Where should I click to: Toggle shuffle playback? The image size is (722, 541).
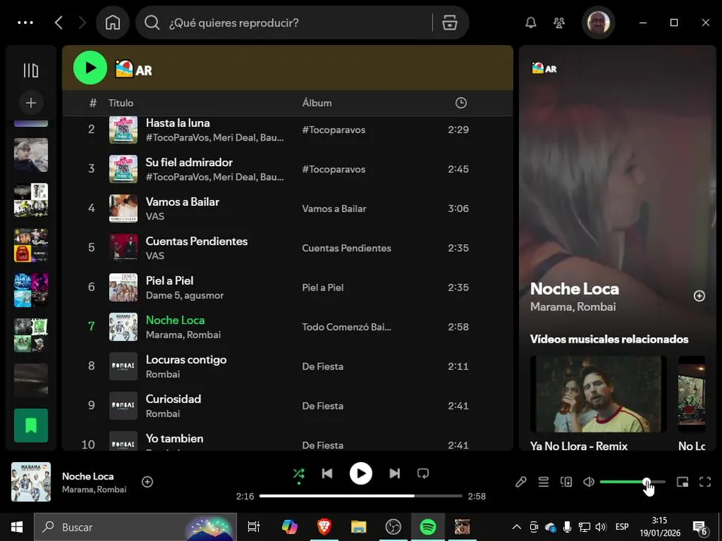(299, 473)
